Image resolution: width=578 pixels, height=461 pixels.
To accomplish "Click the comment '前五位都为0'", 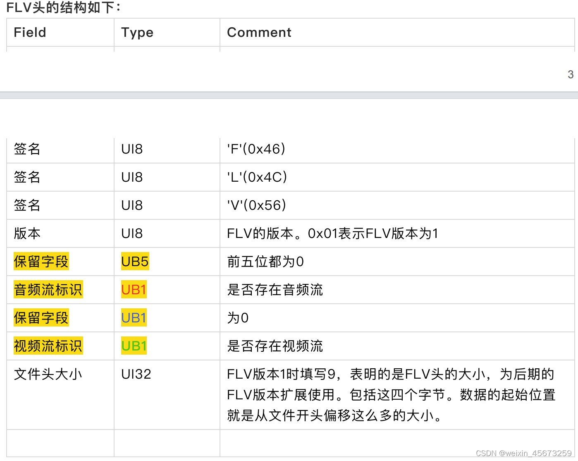I will coord(265,262).
